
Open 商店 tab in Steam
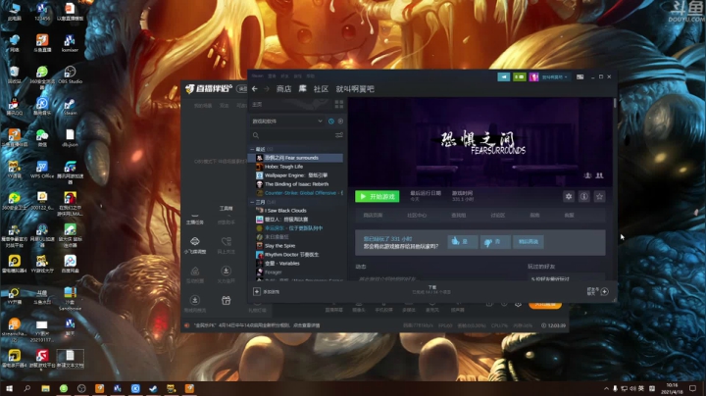[283, 89]
